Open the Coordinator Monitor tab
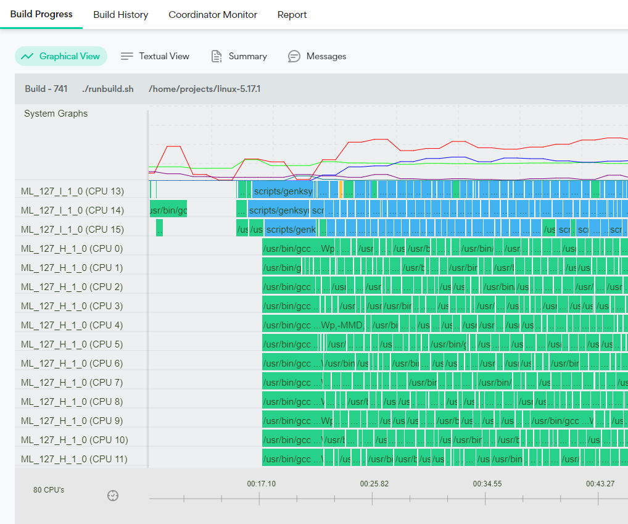Viewport: 628px width, 524px height. tap(213, 15)
